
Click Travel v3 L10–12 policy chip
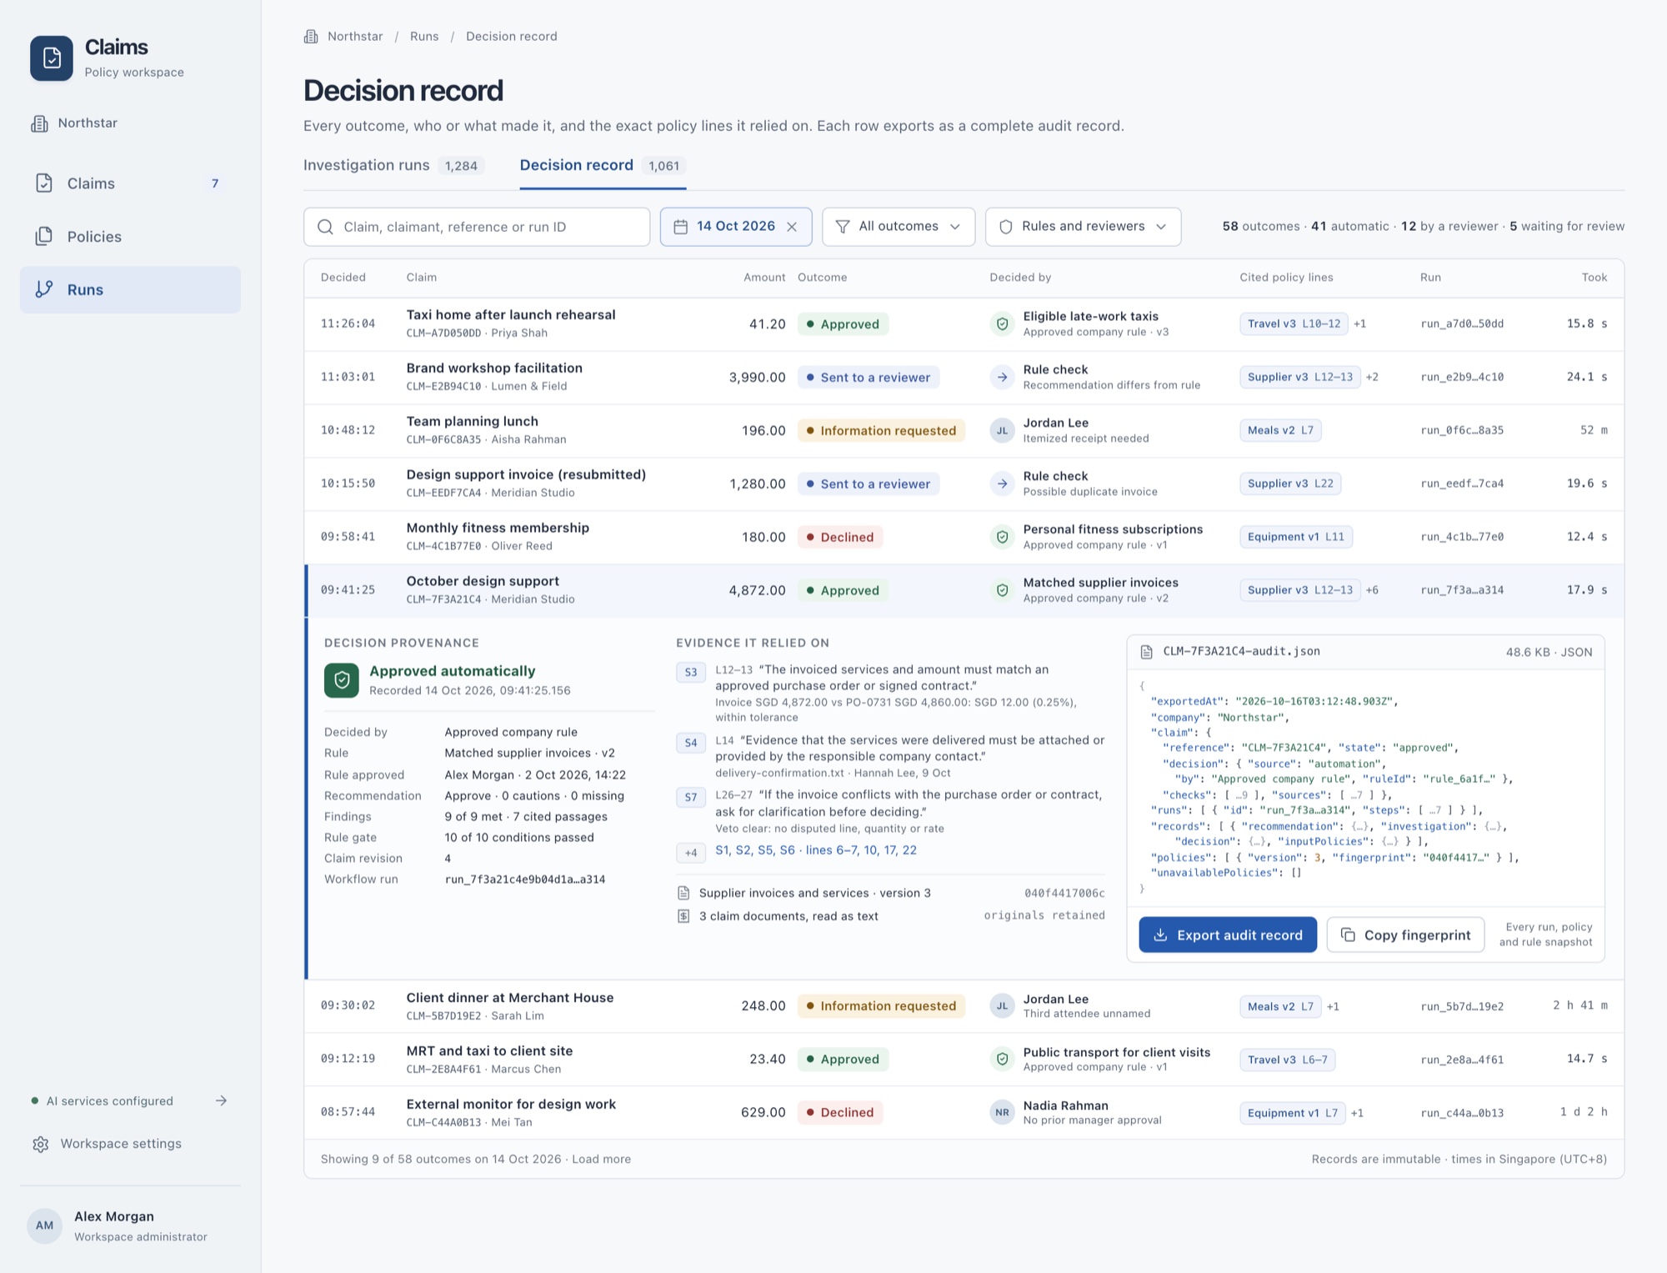click(x=1294, y=323)
